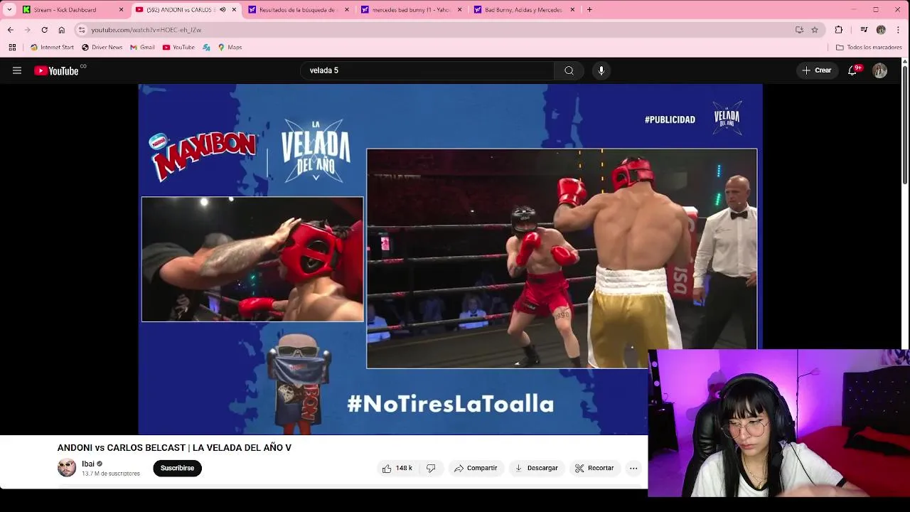The width and height of the screenshot is (910, 512).
Task: Open the media control playlist icon
Action: coord(864,30)
